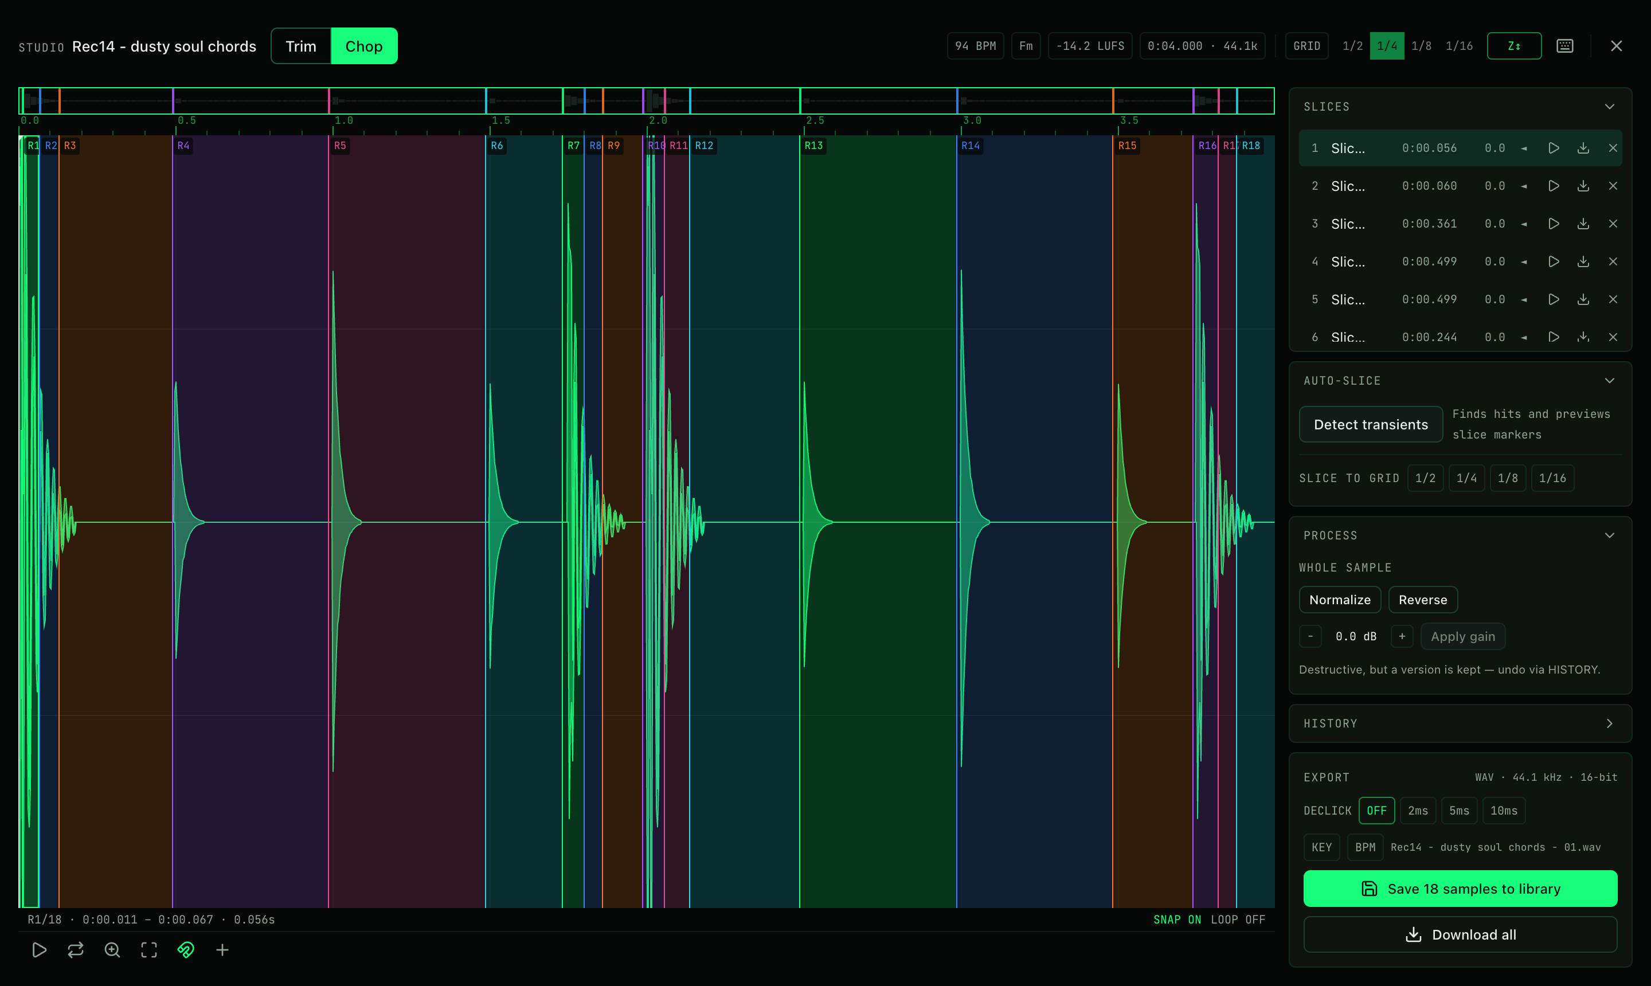This screenshot has height=986, width=1651.
Task: Preview slice 2 with its play icon
Action: point(1554,186)
